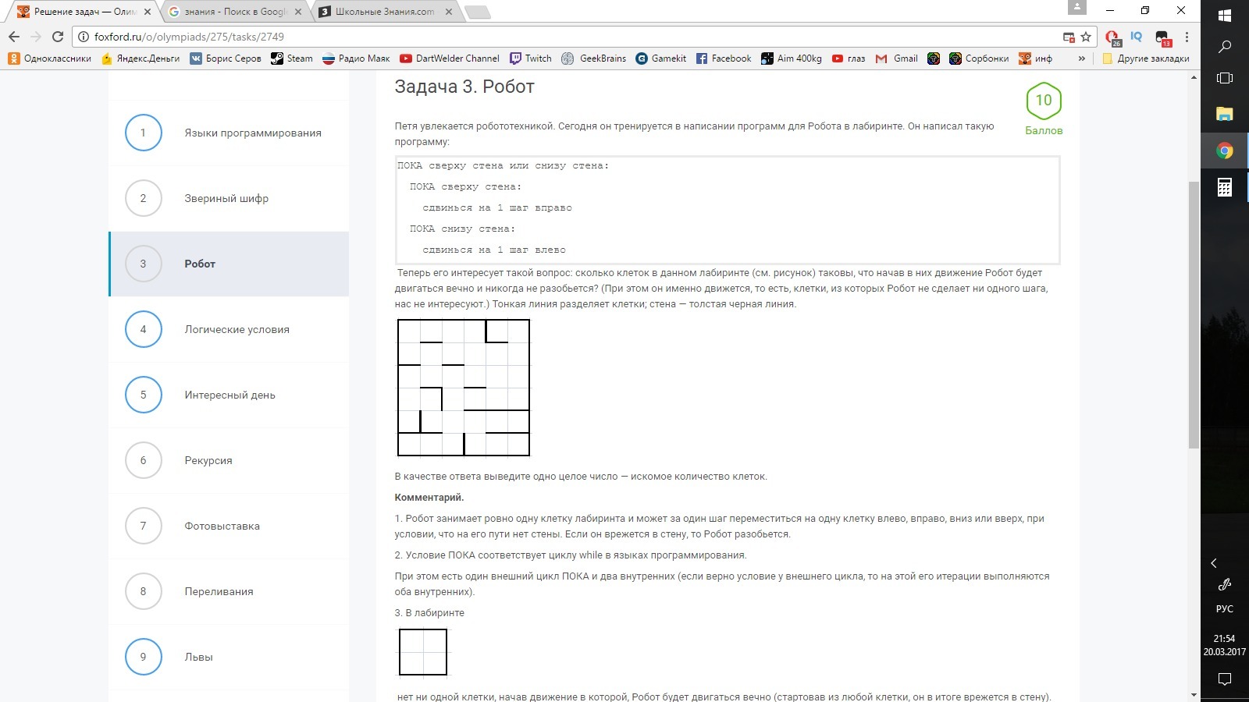
Task: Open the Aim 400kg bookmark
Action: [792, 58]
